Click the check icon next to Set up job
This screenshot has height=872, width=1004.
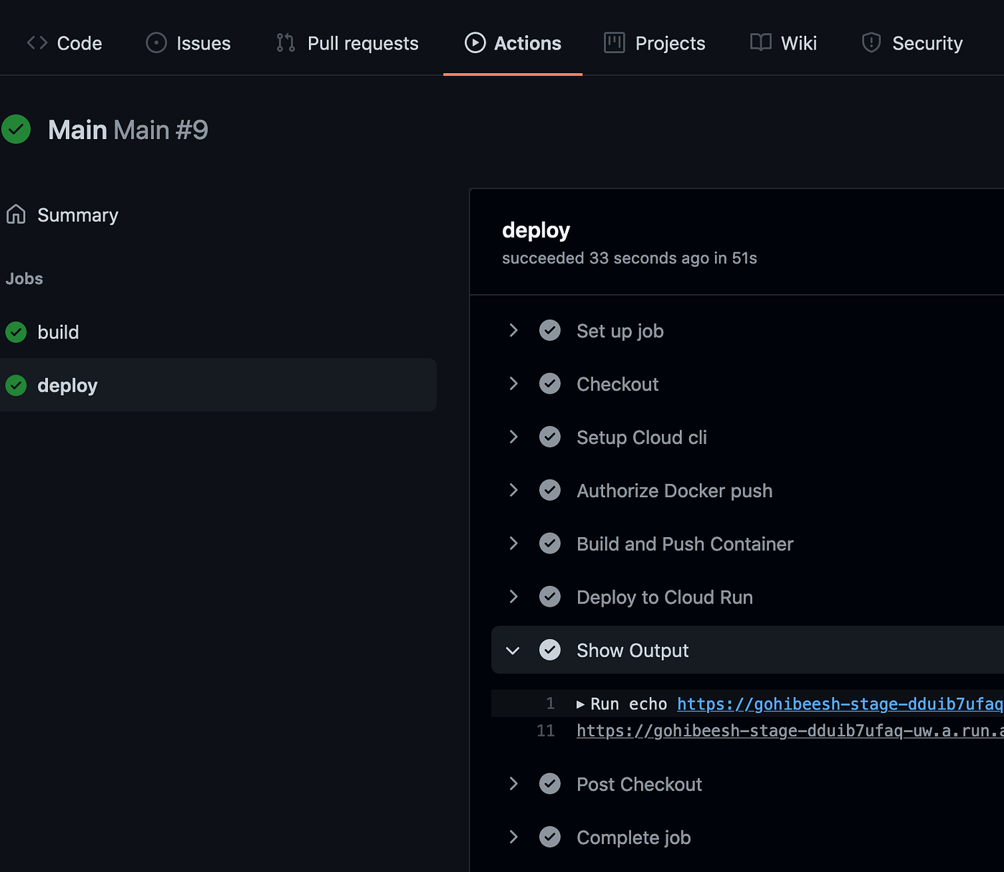tap(550, 331)
